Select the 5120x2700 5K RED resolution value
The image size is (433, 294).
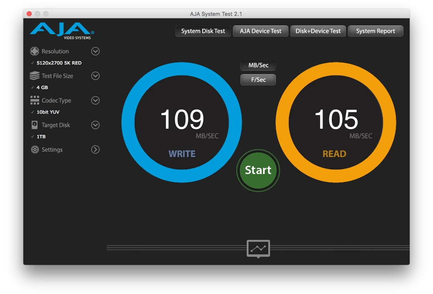(x=59, y=63)
